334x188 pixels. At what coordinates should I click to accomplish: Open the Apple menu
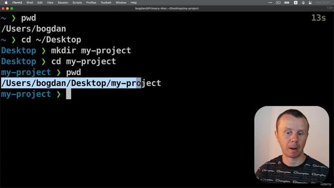(x=6, y=3)
